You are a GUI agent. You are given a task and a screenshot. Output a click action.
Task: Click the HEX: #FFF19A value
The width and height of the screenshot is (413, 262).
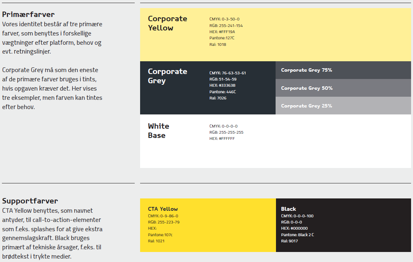tap(222, 32)
